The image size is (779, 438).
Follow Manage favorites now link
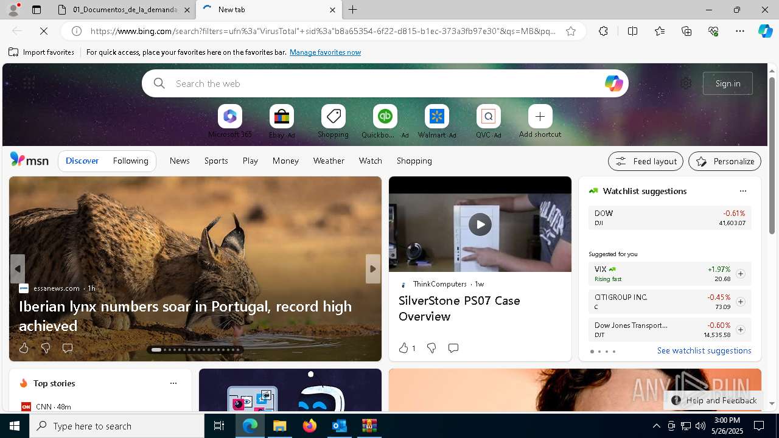point(325,52)
